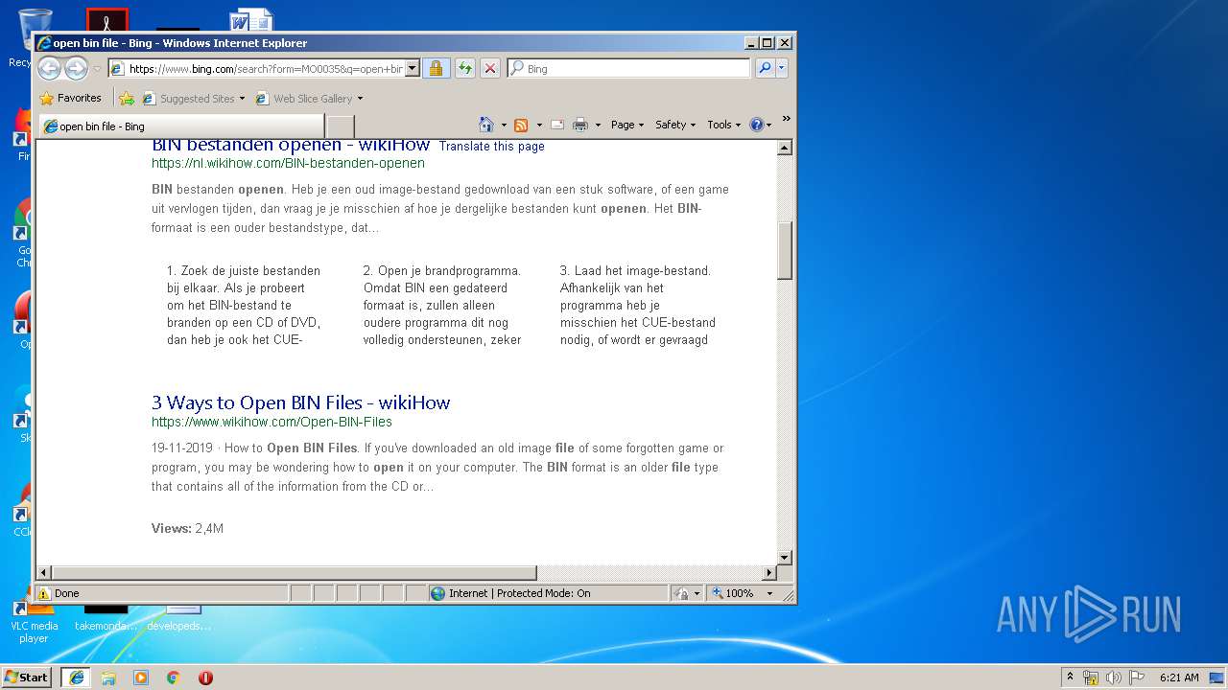Viewport: 1228px width, 690px height.
Task: Click the vertical scrollbar down arrow
Action: 784,557
